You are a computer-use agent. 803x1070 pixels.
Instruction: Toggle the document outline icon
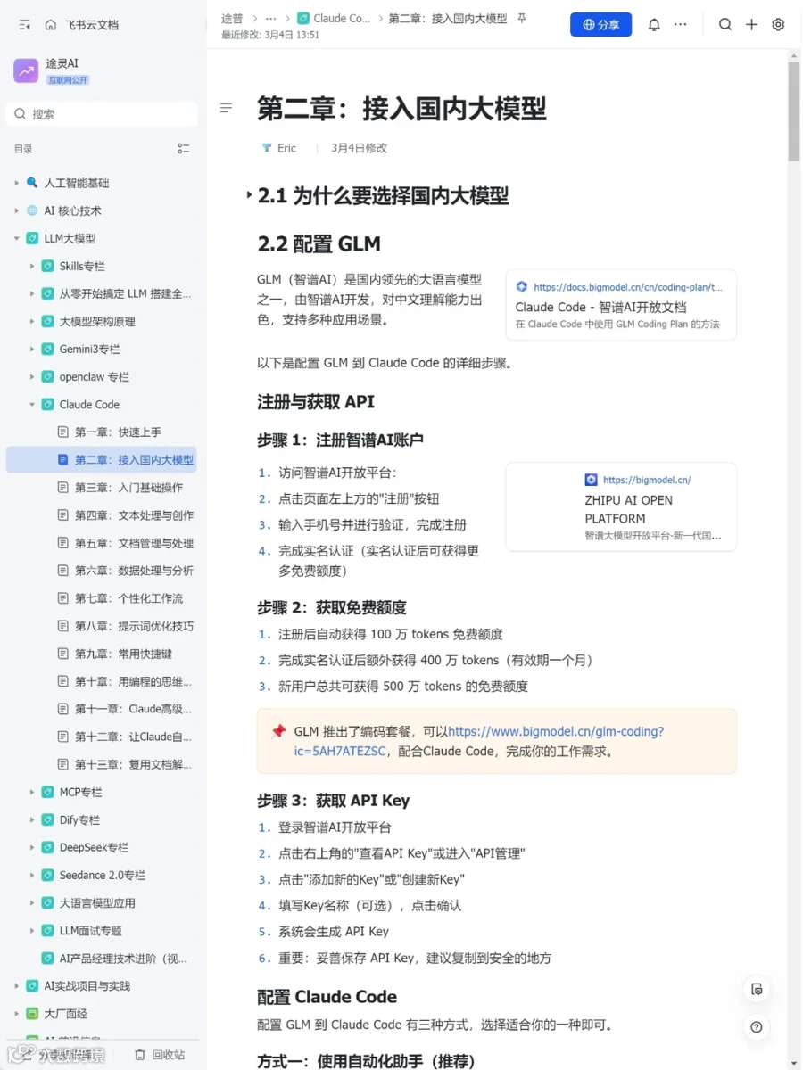point(227,108)
